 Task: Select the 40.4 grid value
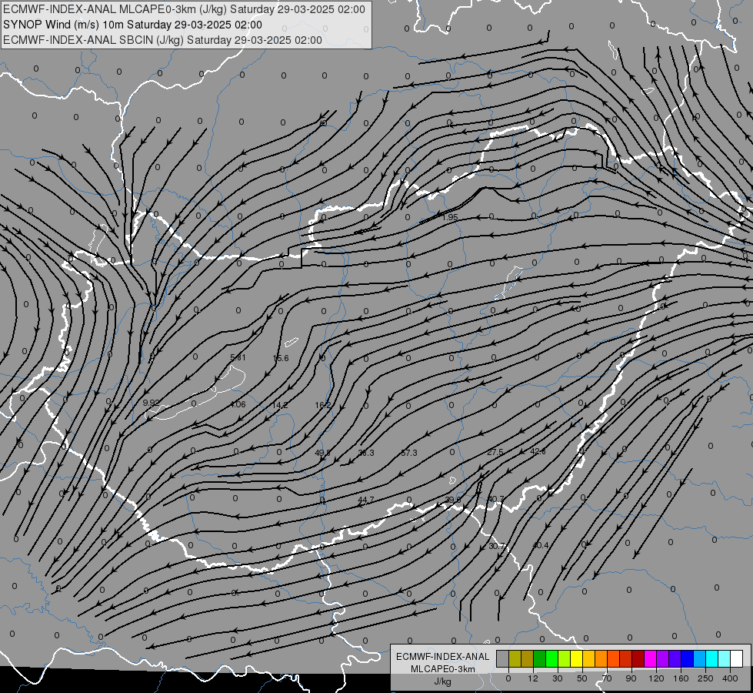(x=540, y=545)
